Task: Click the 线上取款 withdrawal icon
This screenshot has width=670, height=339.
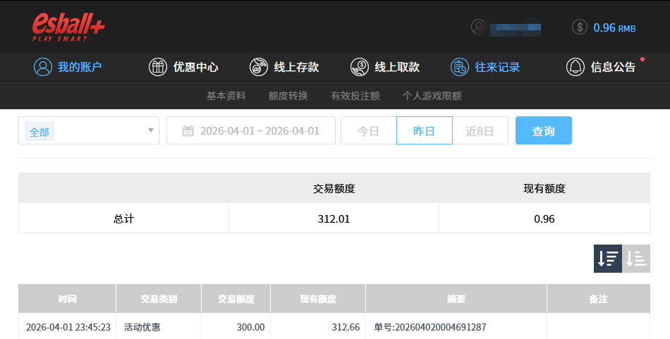Action: click(x=360, y=68)
